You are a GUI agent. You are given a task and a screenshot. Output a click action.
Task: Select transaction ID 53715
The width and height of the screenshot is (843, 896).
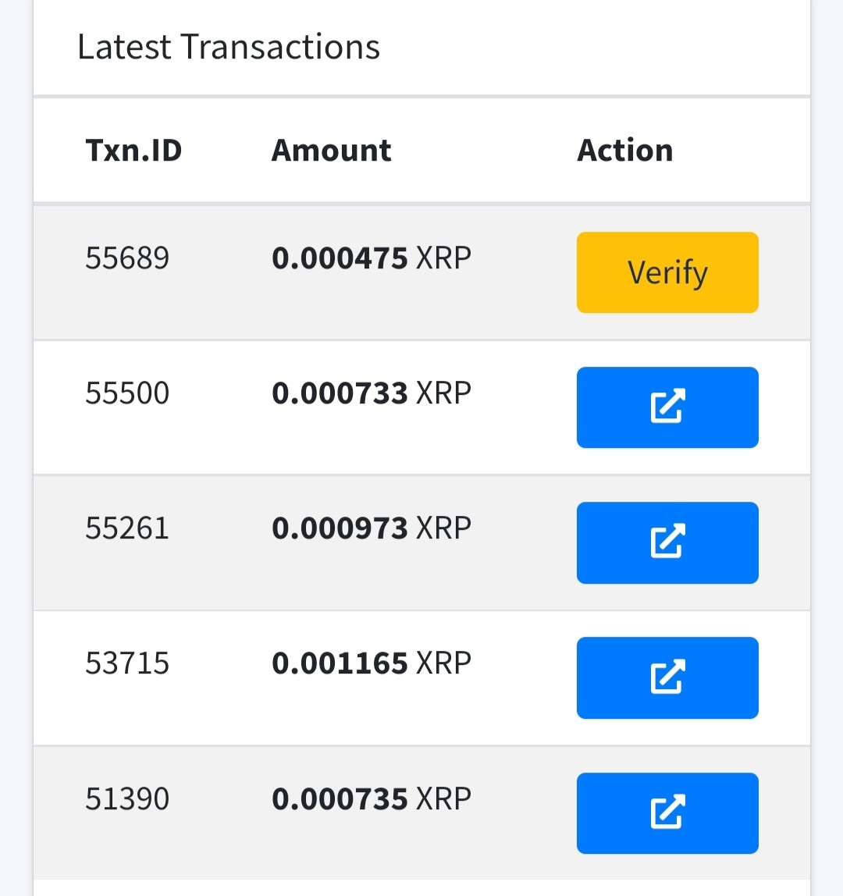[127, 663]
